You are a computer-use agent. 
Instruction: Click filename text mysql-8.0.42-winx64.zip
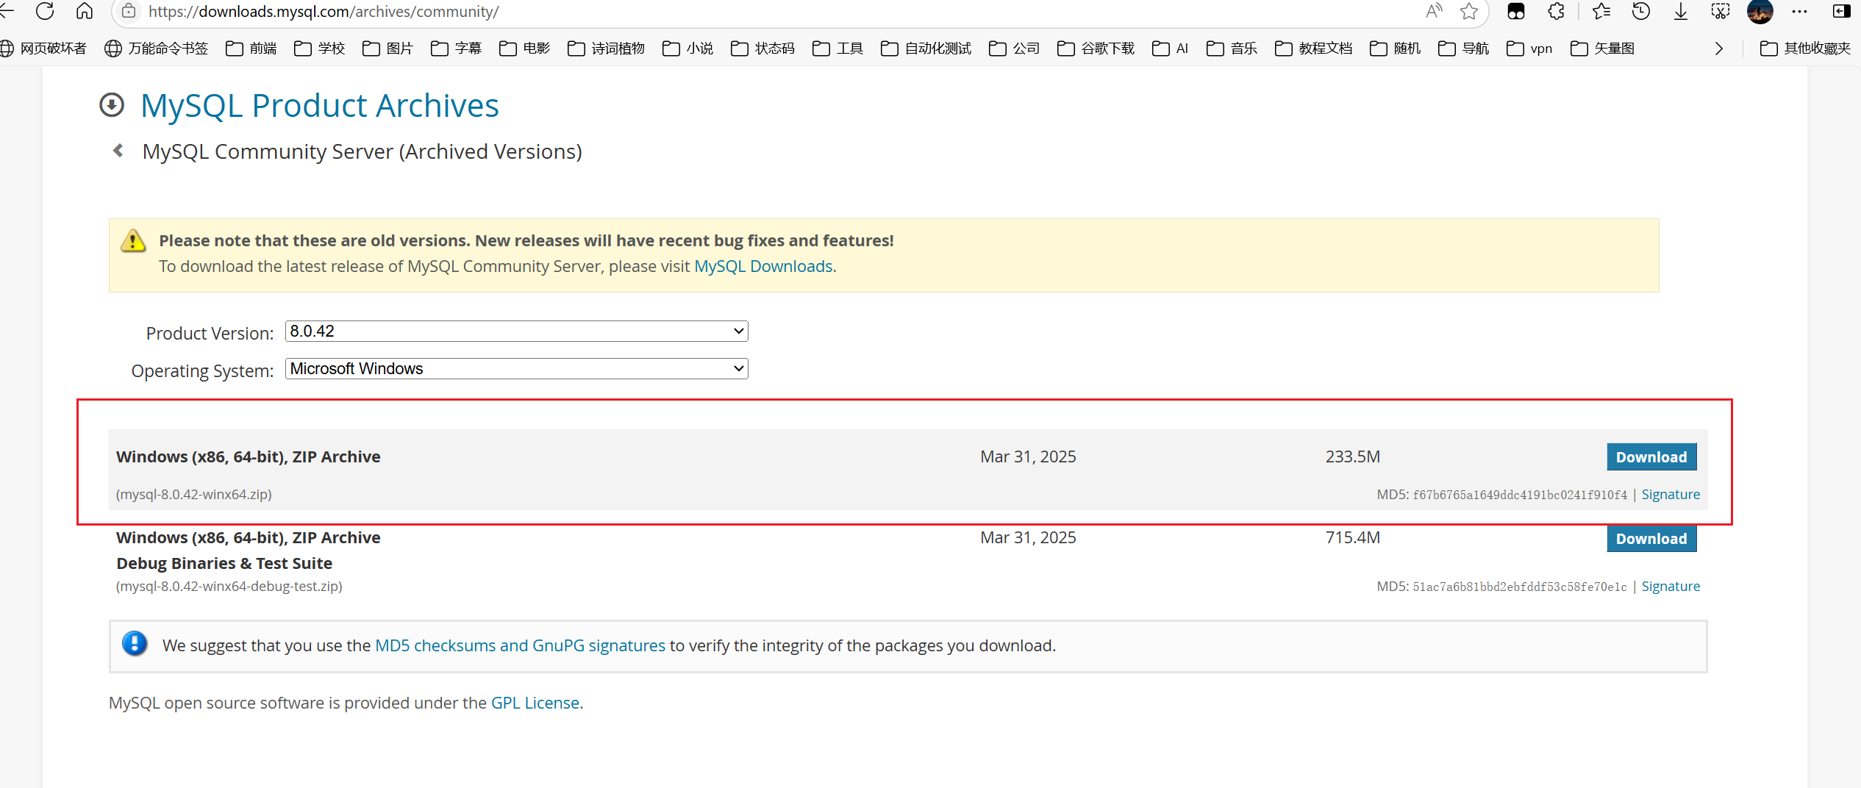tap(194, 494)
